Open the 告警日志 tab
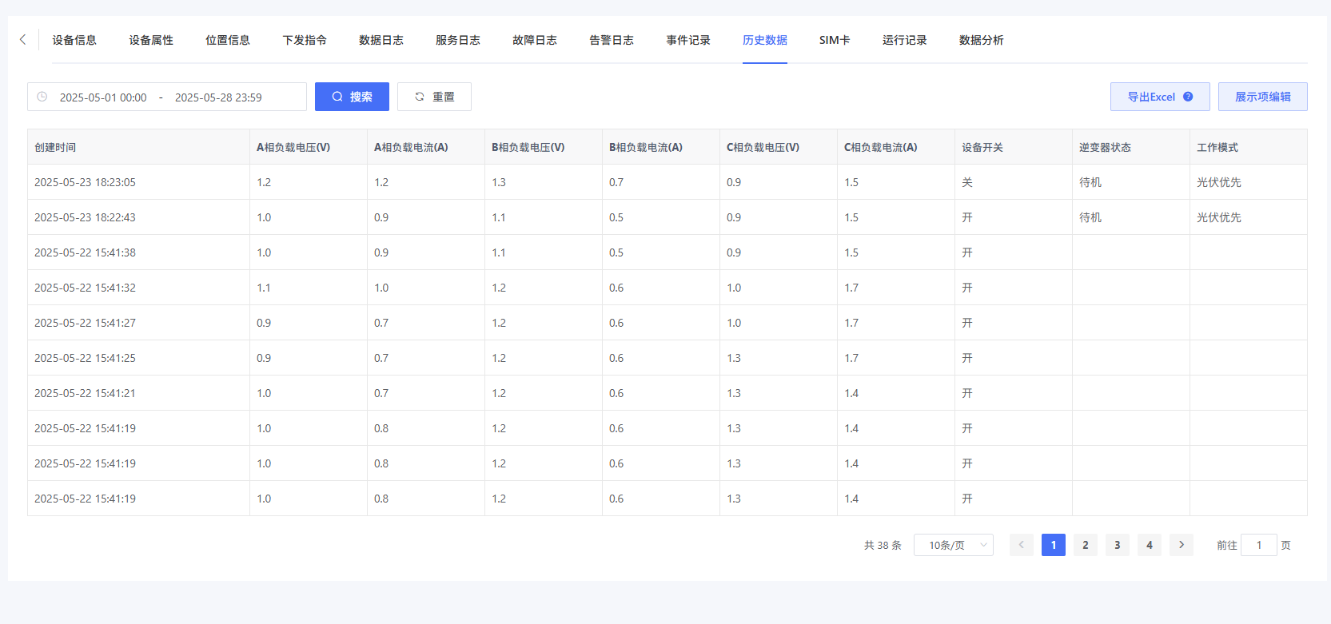Image resolution: width=1331 pixels, height=624 pixels. point(611,40)
